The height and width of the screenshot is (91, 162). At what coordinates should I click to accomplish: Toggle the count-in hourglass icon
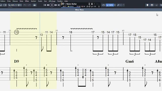pos(89,4)
